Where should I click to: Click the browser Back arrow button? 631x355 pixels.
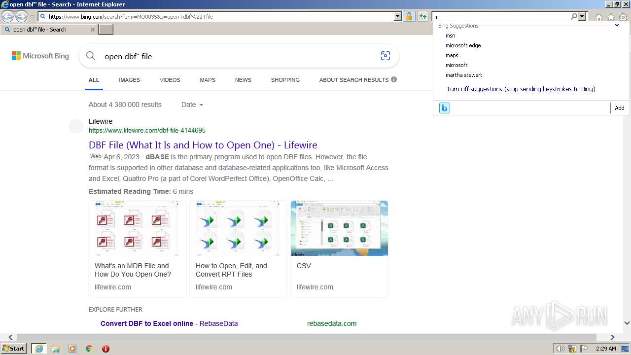pos(8,17)
